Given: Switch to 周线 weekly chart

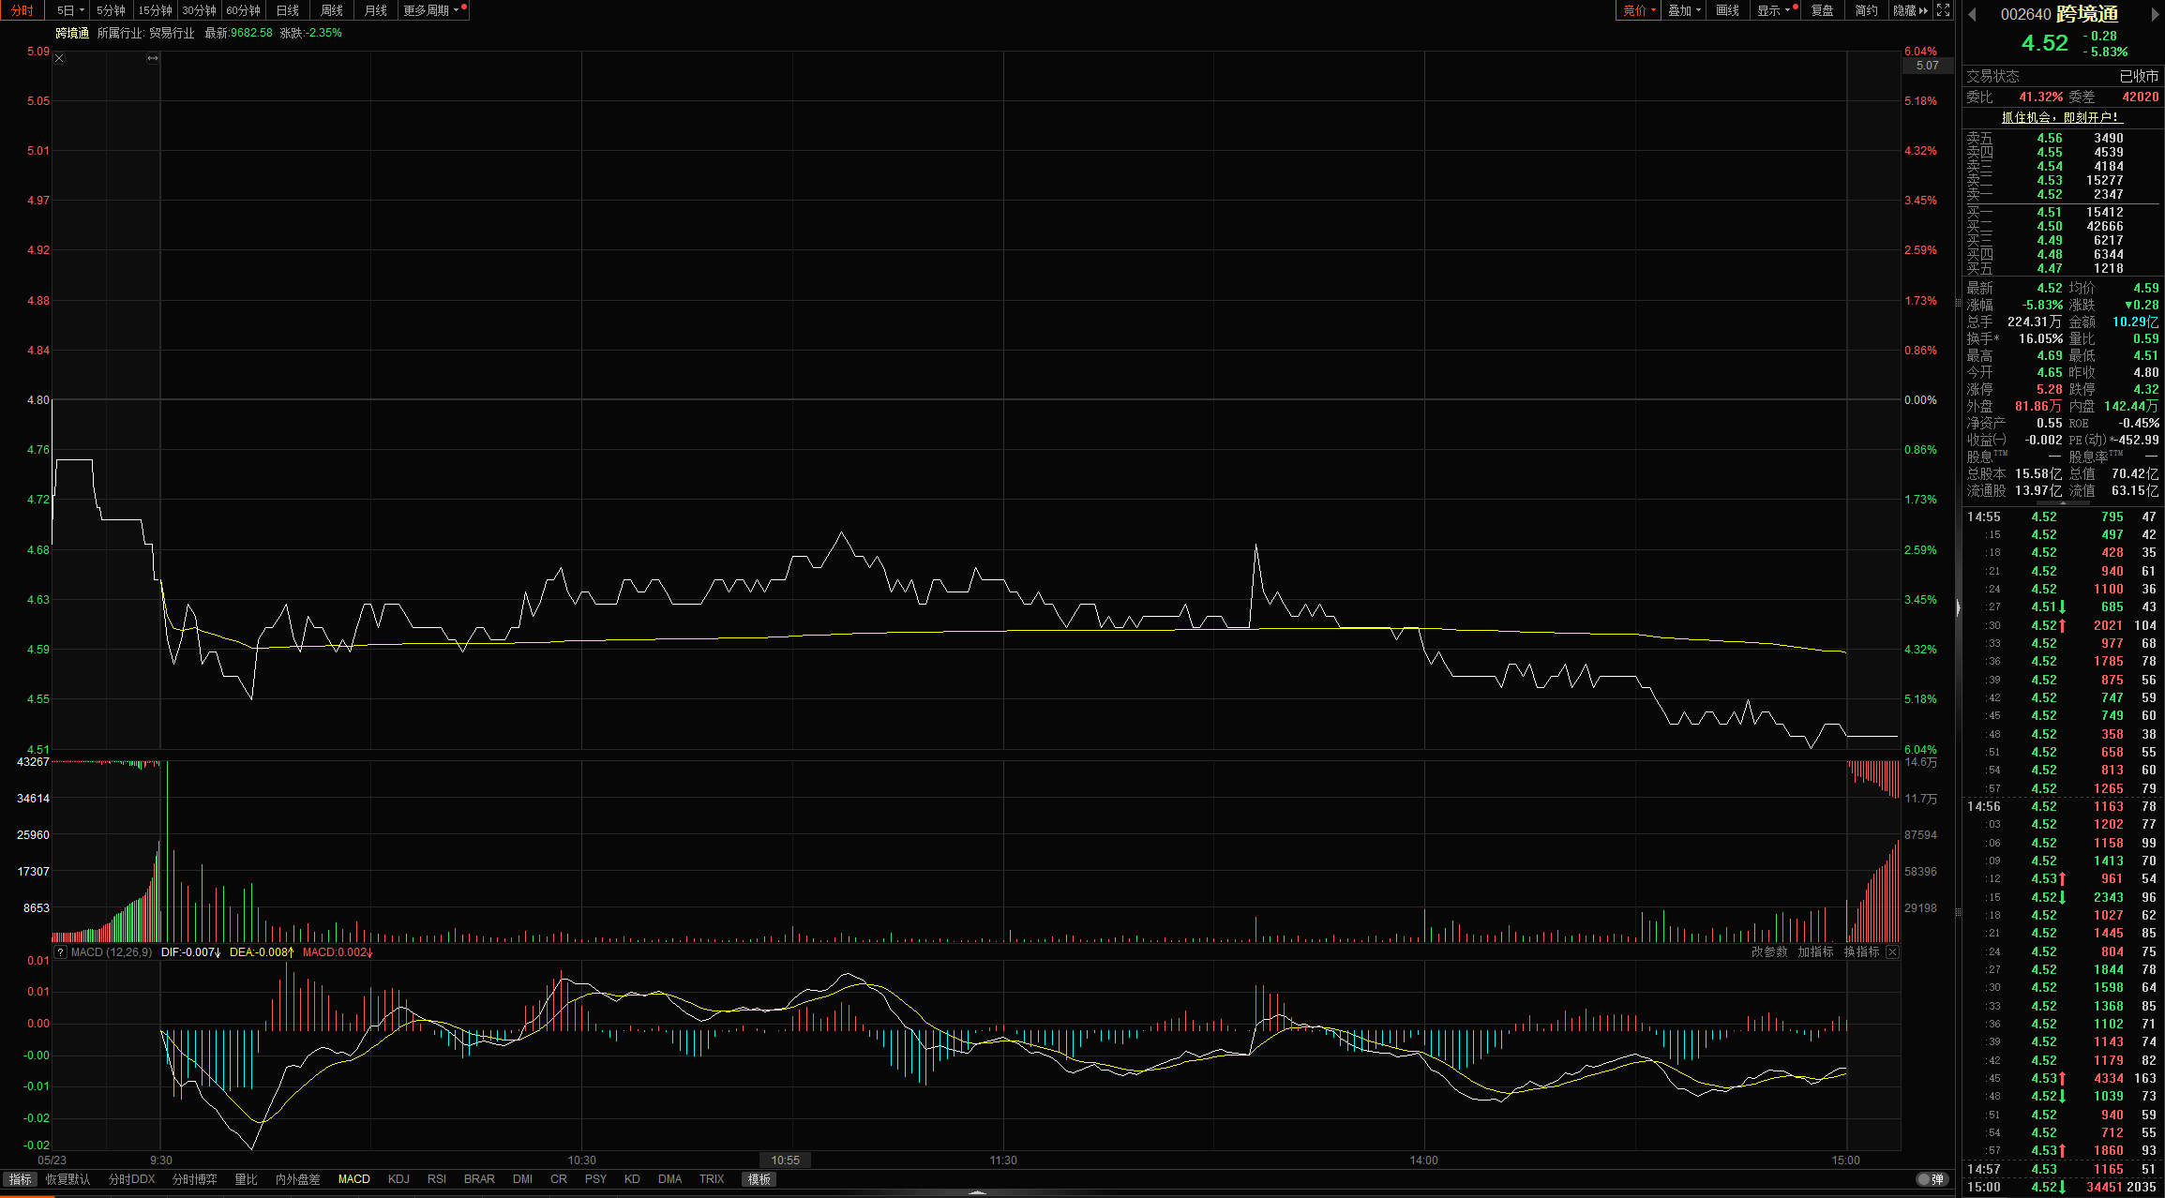Looking at the screenshot, I should pyautogui.click(x=332, y=10).
